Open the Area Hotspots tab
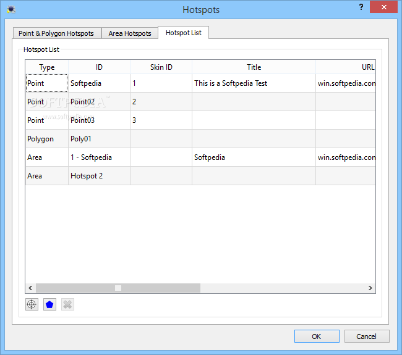Viewport: 402px width, 355px height. coord(130,33)
